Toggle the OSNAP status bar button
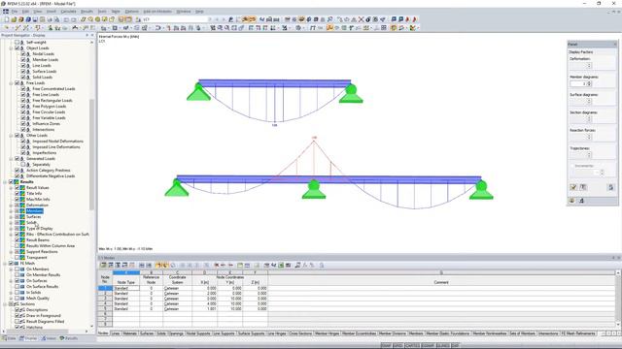This screenshot has height=349, width=622. (x=428, y=345)
